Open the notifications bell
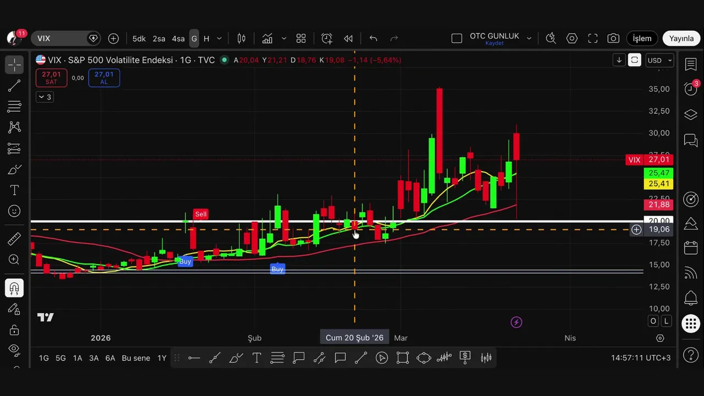This screenshot has width=704, height=396. 691,299
